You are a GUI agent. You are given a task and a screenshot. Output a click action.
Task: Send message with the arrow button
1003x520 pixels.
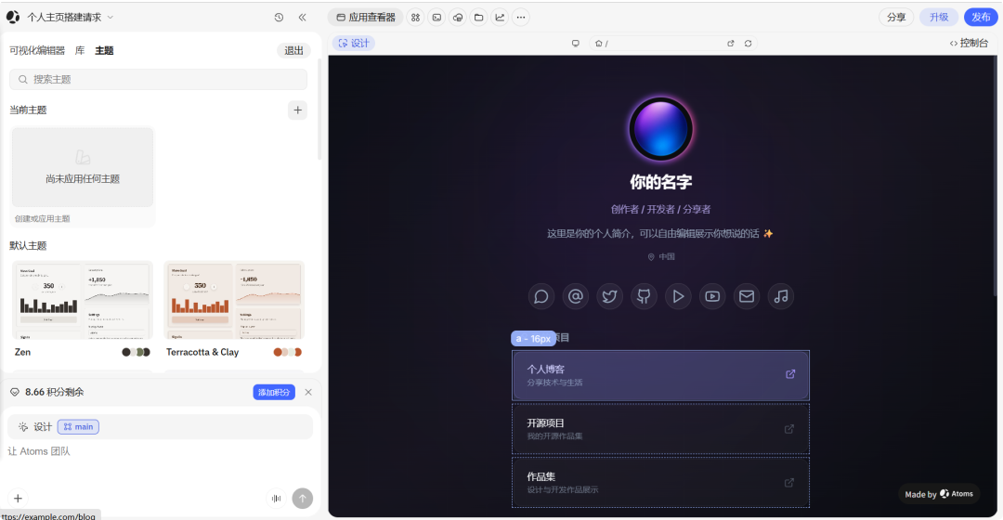pyautogui.click(x=303, y=499)
